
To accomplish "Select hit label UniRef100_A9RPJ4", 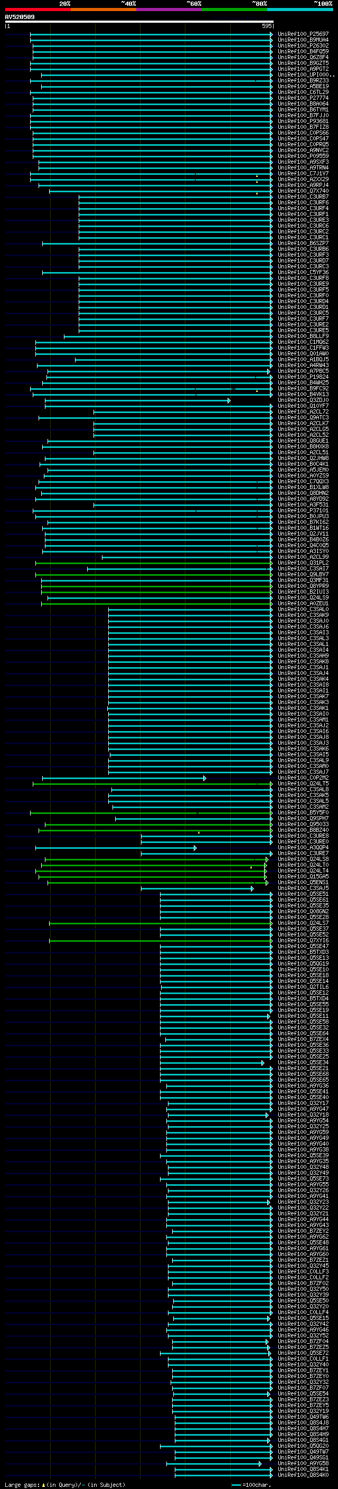I will [x=303, y=185].
